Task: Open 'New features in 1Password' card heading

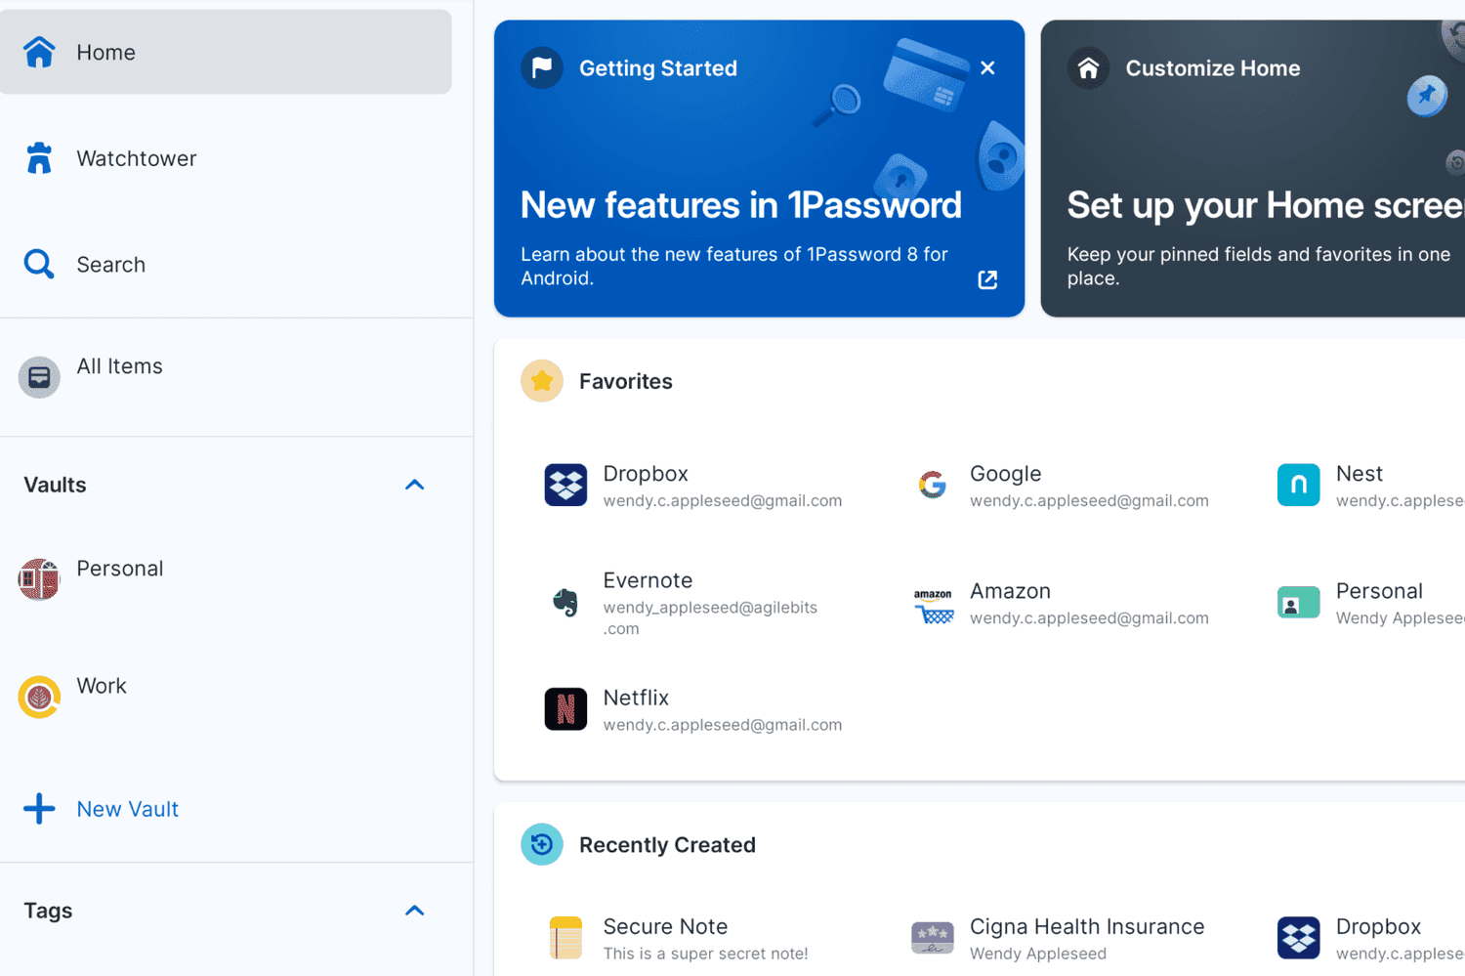Action: 740,205
